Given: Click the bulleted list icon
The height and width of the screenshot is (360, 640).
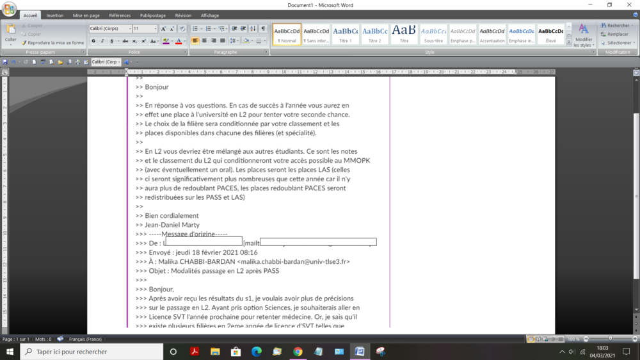Looking at the screenshot, I should [195, 29].
